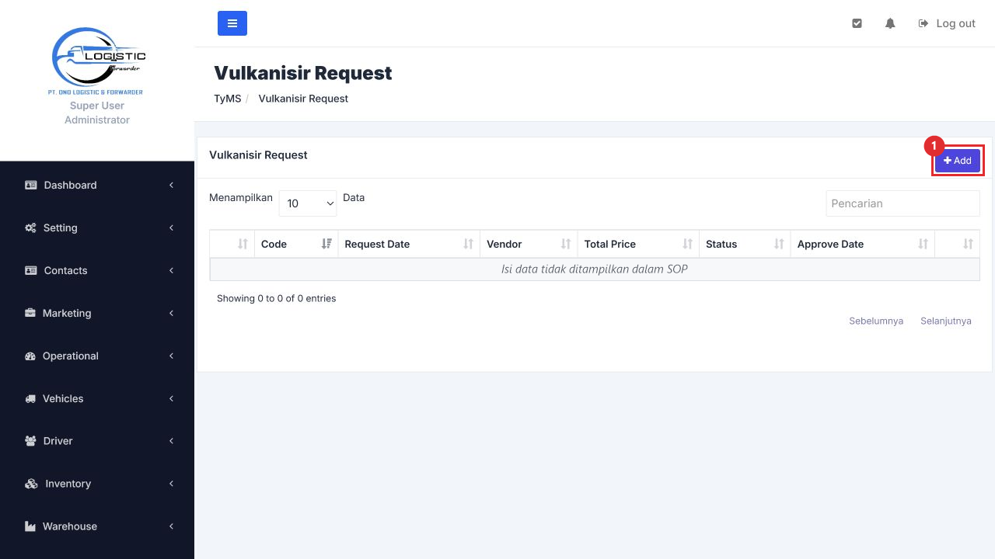995x559 pixels.
Task: Expand the Driver menu chevron
Action: [171, 441]
